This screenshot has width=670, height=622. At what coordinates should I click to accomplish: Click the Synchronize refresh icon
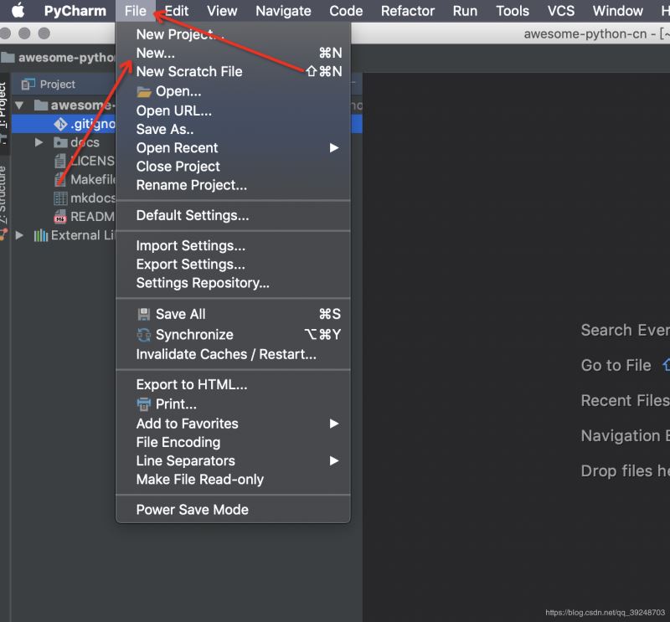coord(144,335)
